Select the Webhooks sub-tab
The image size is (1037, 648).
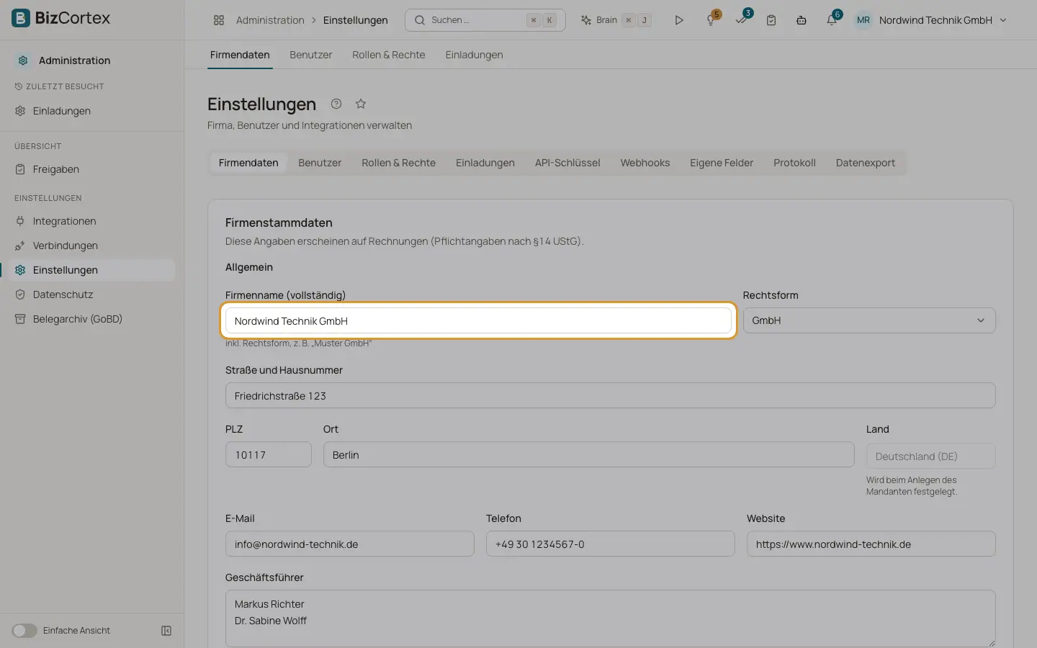(x=645, y=163)
